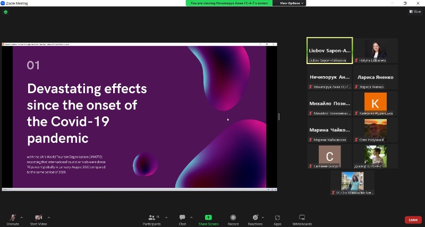This screenshot has height=227, width=425.
Task: Open the Participants panel
Action: [152, 220]
